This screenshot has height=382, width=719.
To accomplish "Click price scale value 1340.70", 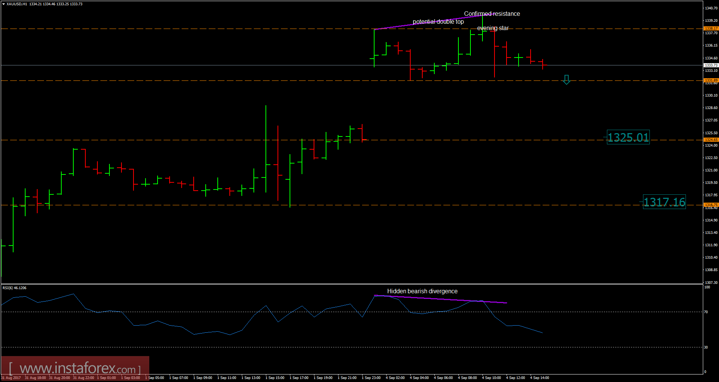I will [711, 8].
